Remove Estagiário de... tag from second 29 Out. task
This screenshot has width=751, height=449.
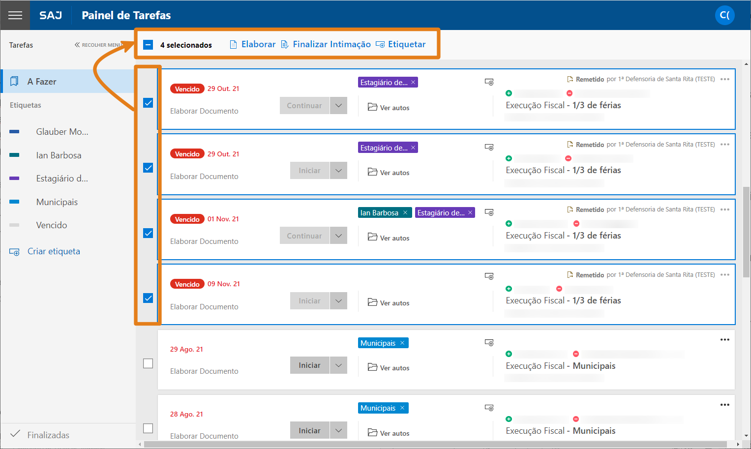click(x=413, y=148)
